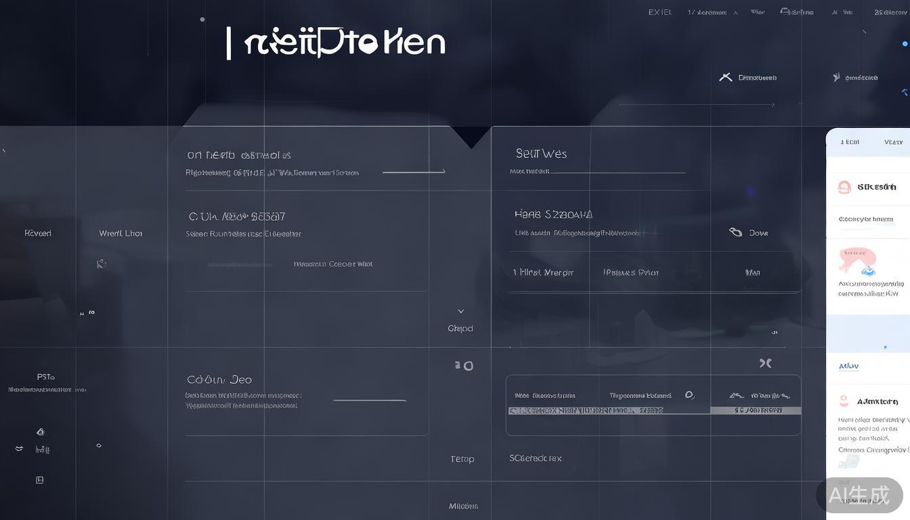Click the circular search icon inside the review bar

(x=689, y=395)
